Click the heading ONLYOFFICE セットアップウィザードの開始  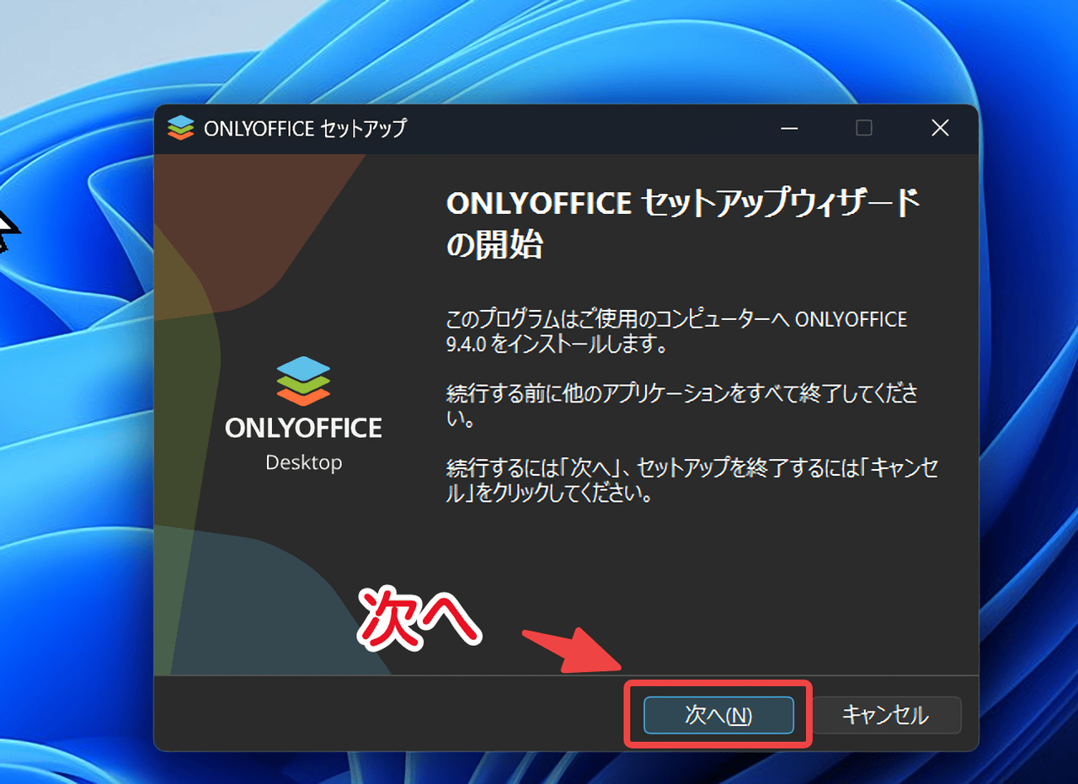coord(681,223)
